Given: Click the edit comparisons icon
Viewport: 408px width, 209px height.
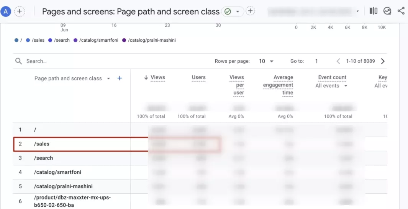Looking at the screenshot, I should [x=374, y=11].
